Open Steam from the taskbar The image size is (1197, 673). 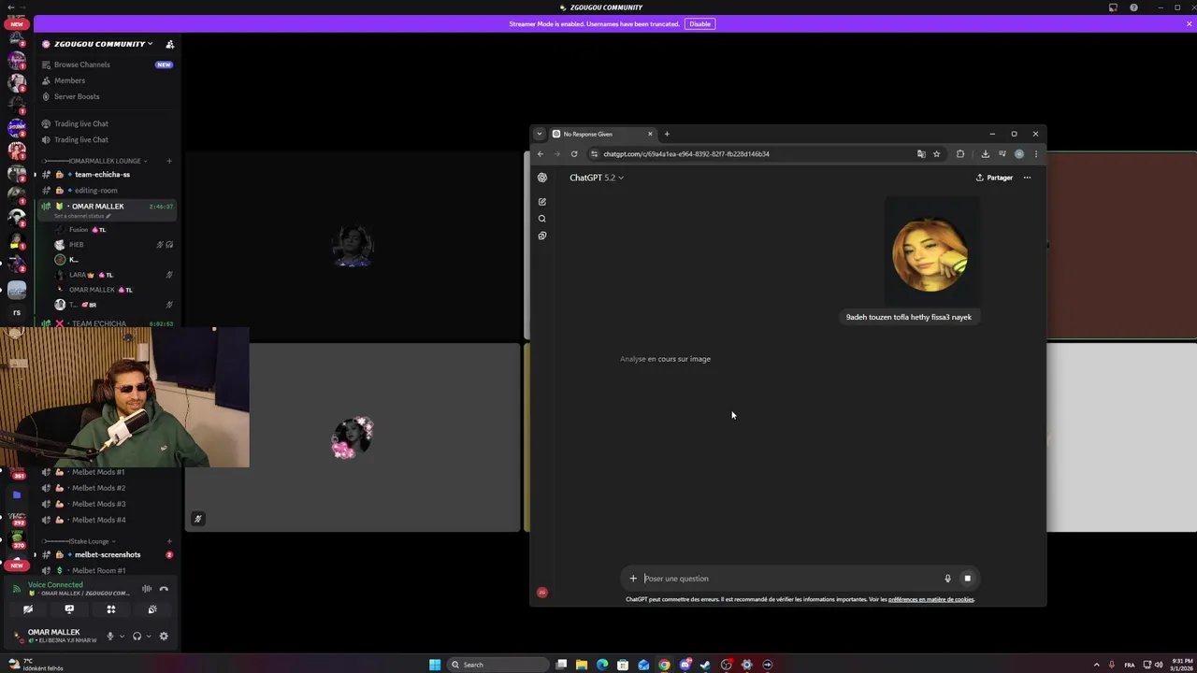[705, 665]
